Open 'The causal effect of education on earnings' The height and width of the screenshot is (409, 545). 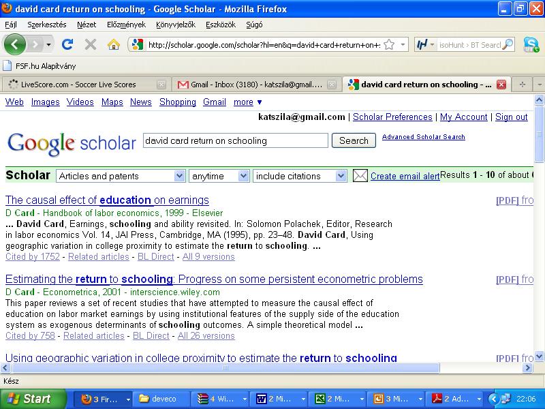coord(107,200)
